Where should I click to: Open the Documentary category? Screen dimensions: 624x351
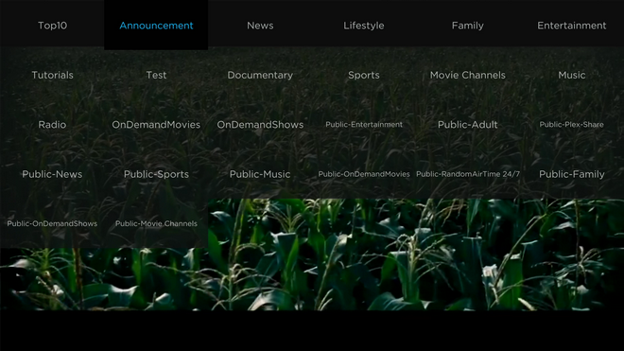pos(260,75)
